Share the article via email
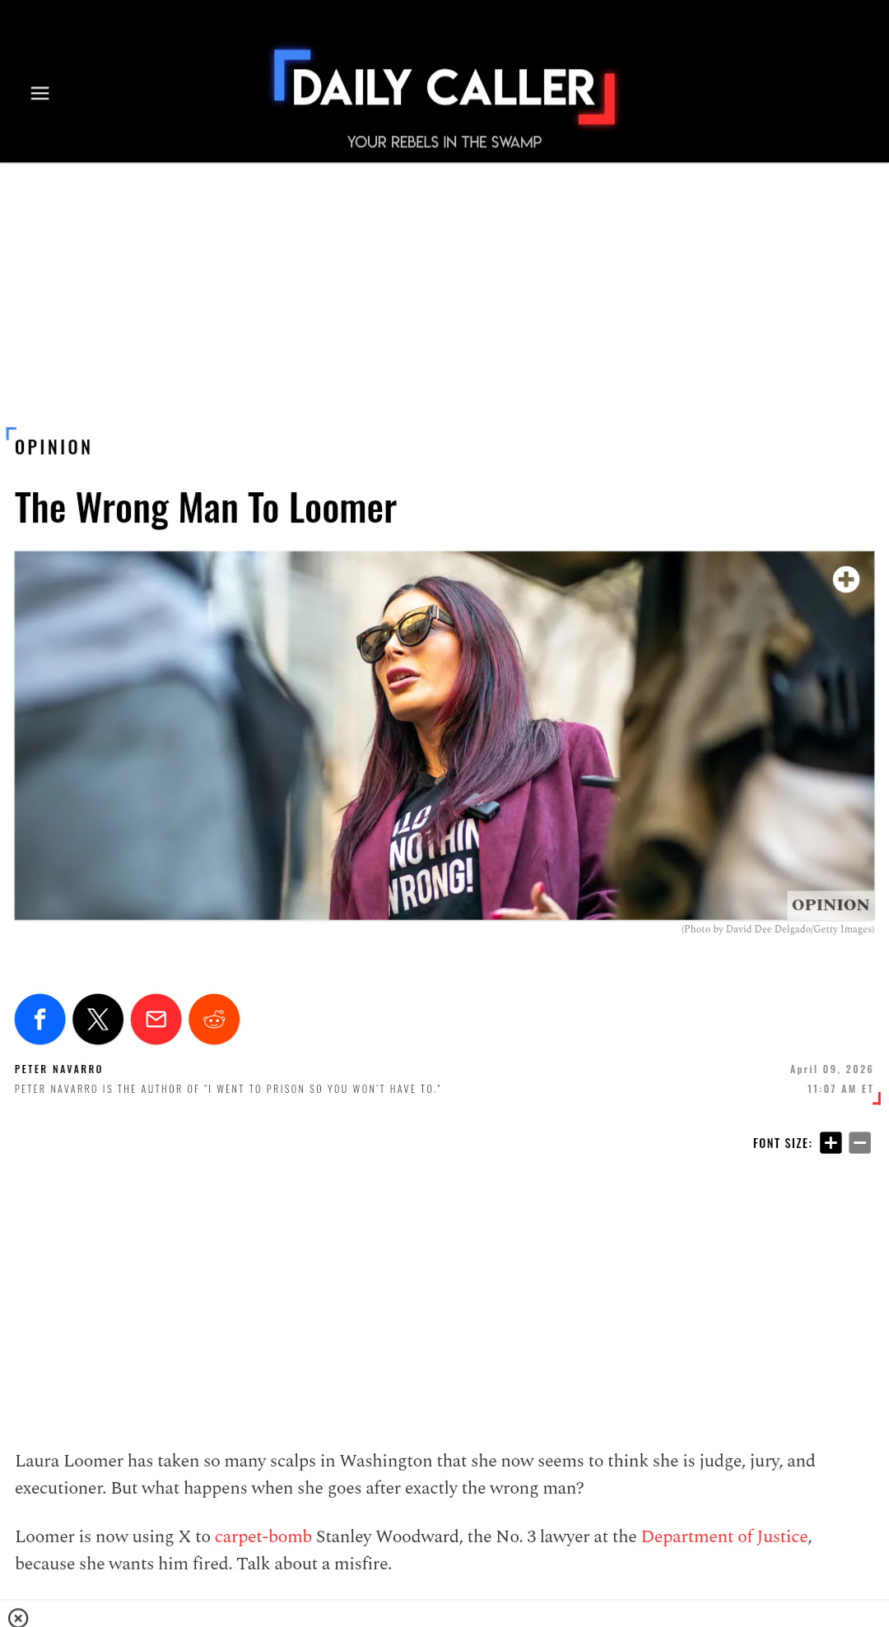Screen dimensions: 889x1627 click(x=156, y=1019)
